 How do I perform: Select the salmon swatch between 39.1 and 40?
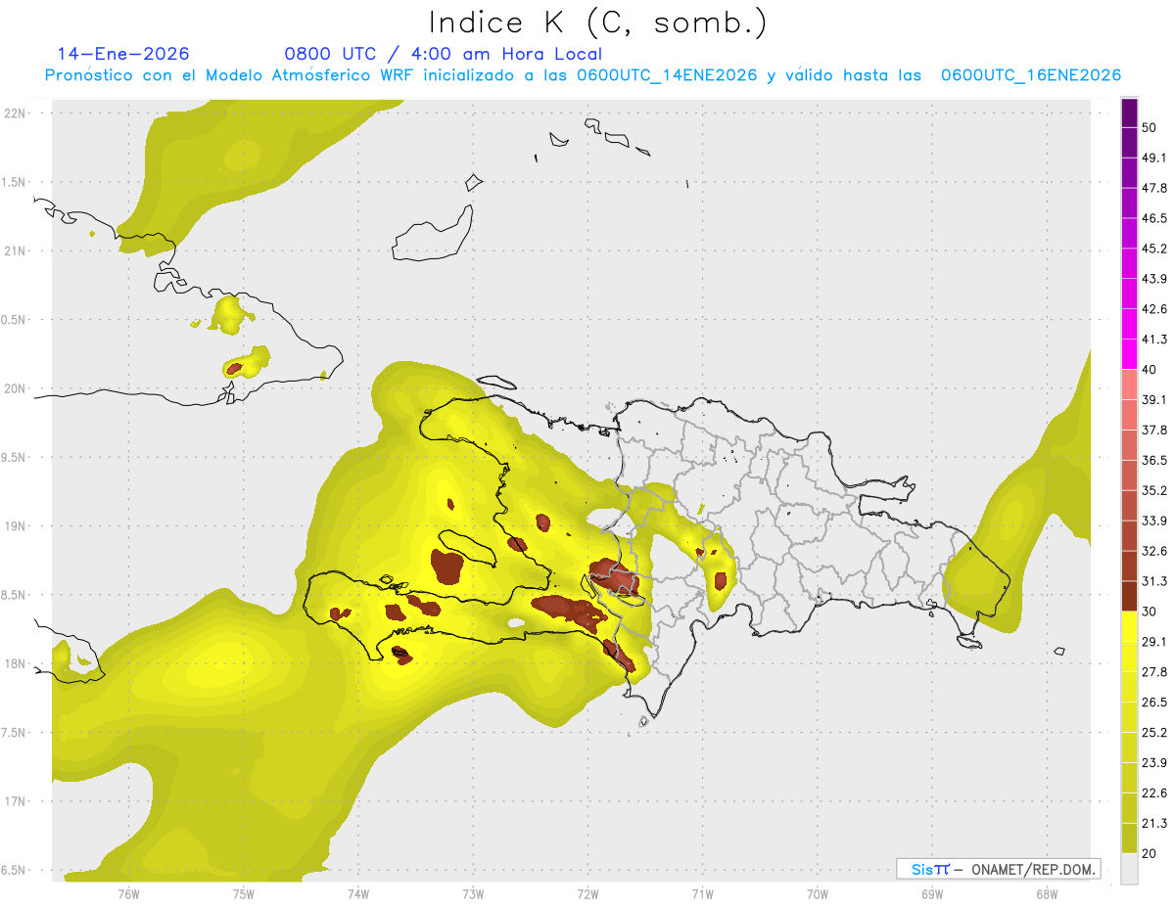tap(1129, 385)
